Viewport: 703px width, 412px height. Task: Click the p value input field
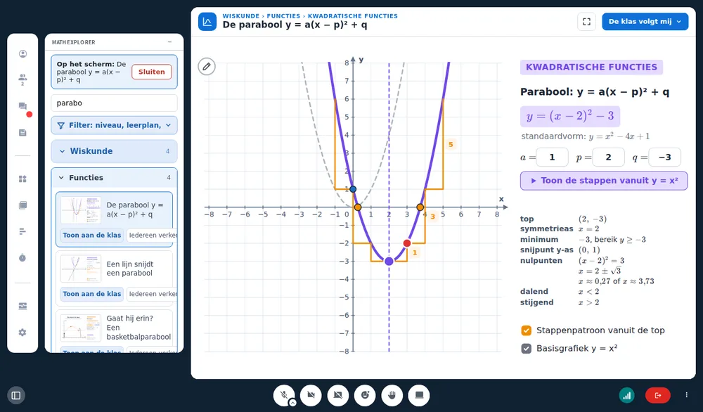point(608,157)
